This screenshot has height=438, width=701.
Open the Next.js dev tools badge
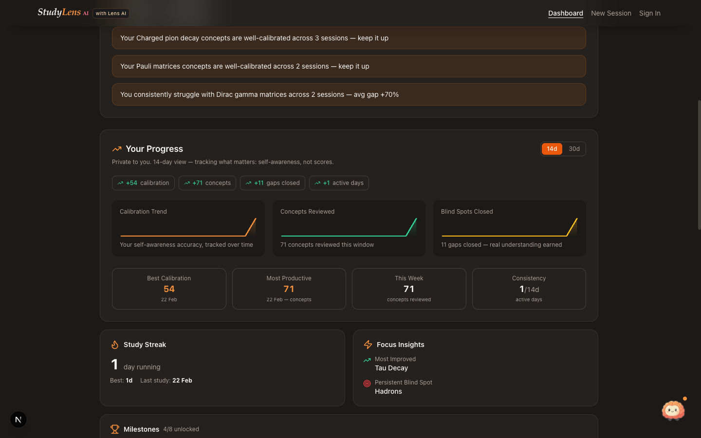(x=18, y=420)
